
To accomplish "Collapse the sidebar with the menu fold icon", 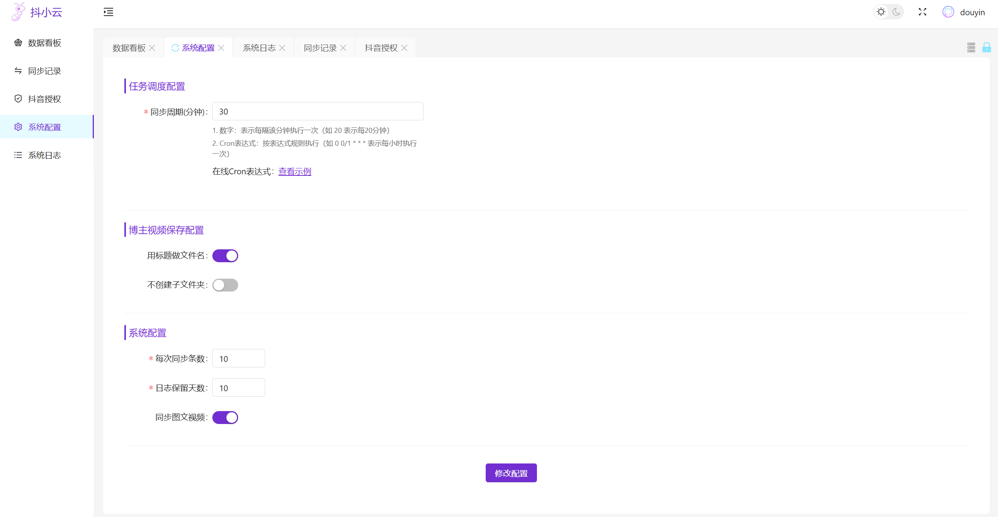I will point(108,12).
